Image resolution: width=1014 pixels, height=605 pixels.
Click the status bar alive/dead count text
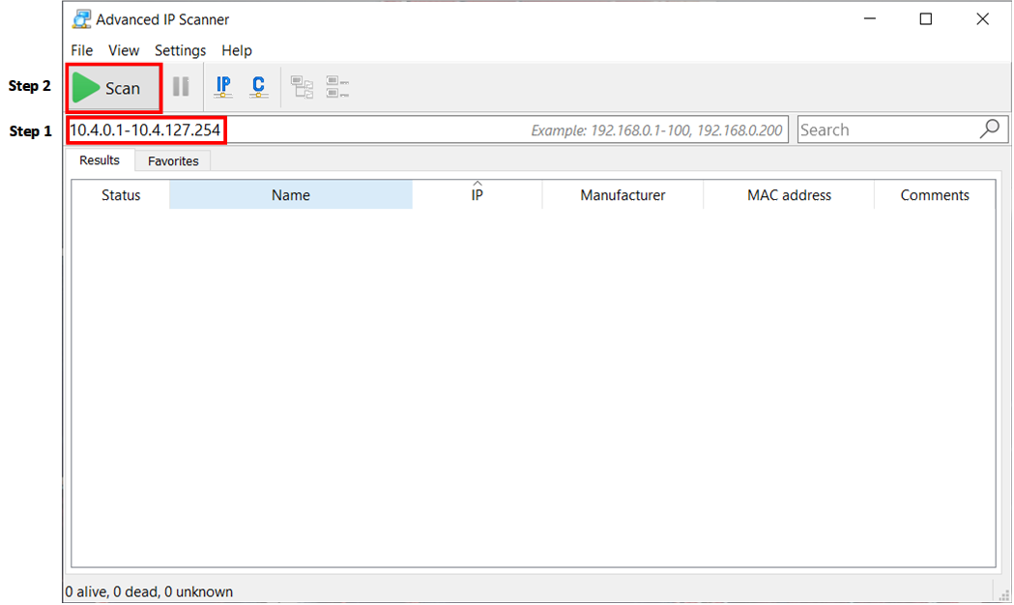(x=149, y=591)
